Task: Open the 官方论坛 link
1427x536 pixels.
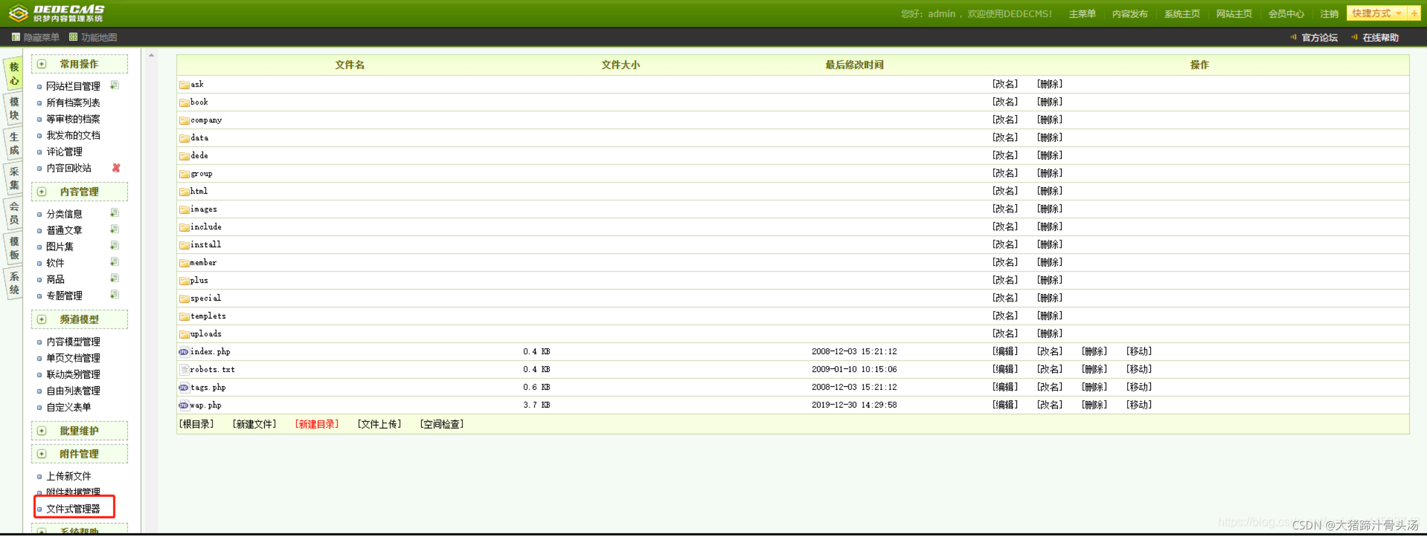Action: pyautogui.click(x=1319, y=38)
